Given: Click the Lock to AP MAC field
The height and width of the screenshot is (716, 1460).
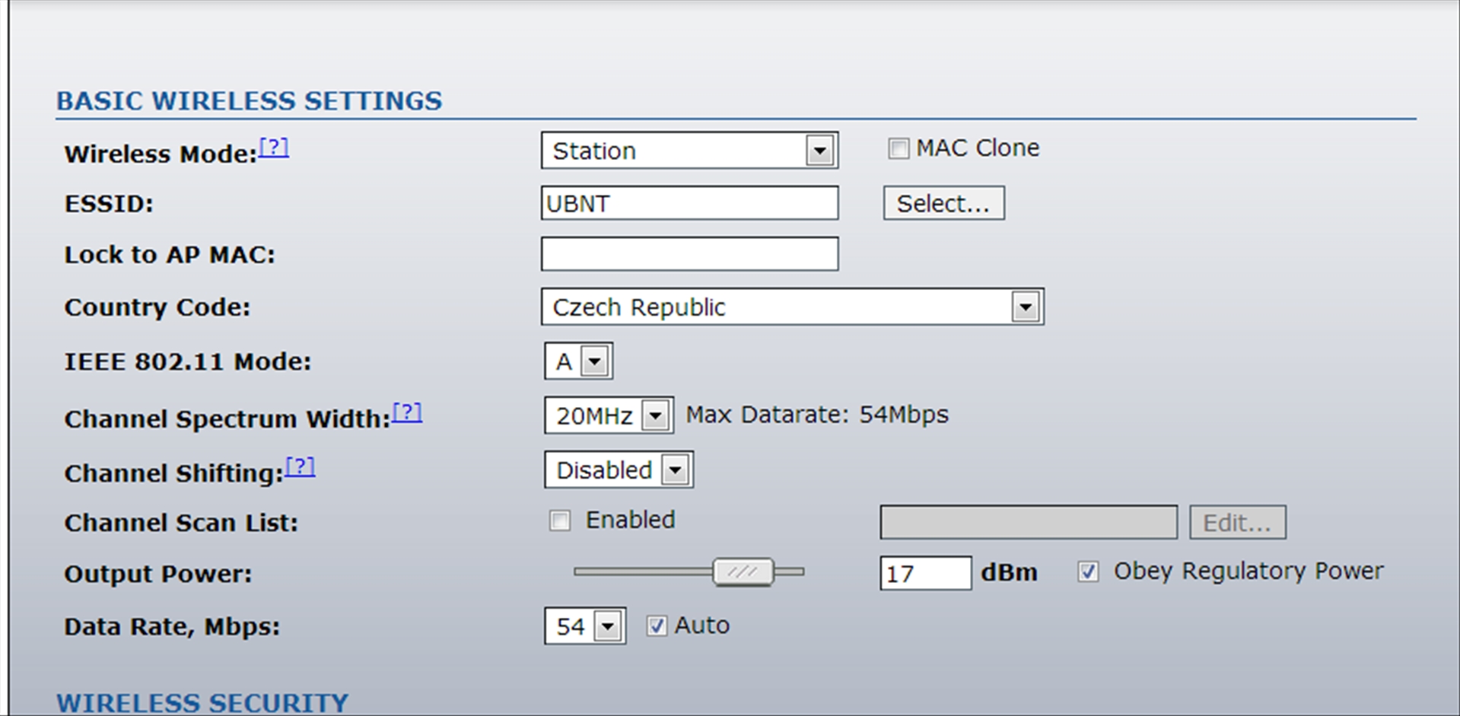Looking at the screenshot, I should [x=689, y=254].
